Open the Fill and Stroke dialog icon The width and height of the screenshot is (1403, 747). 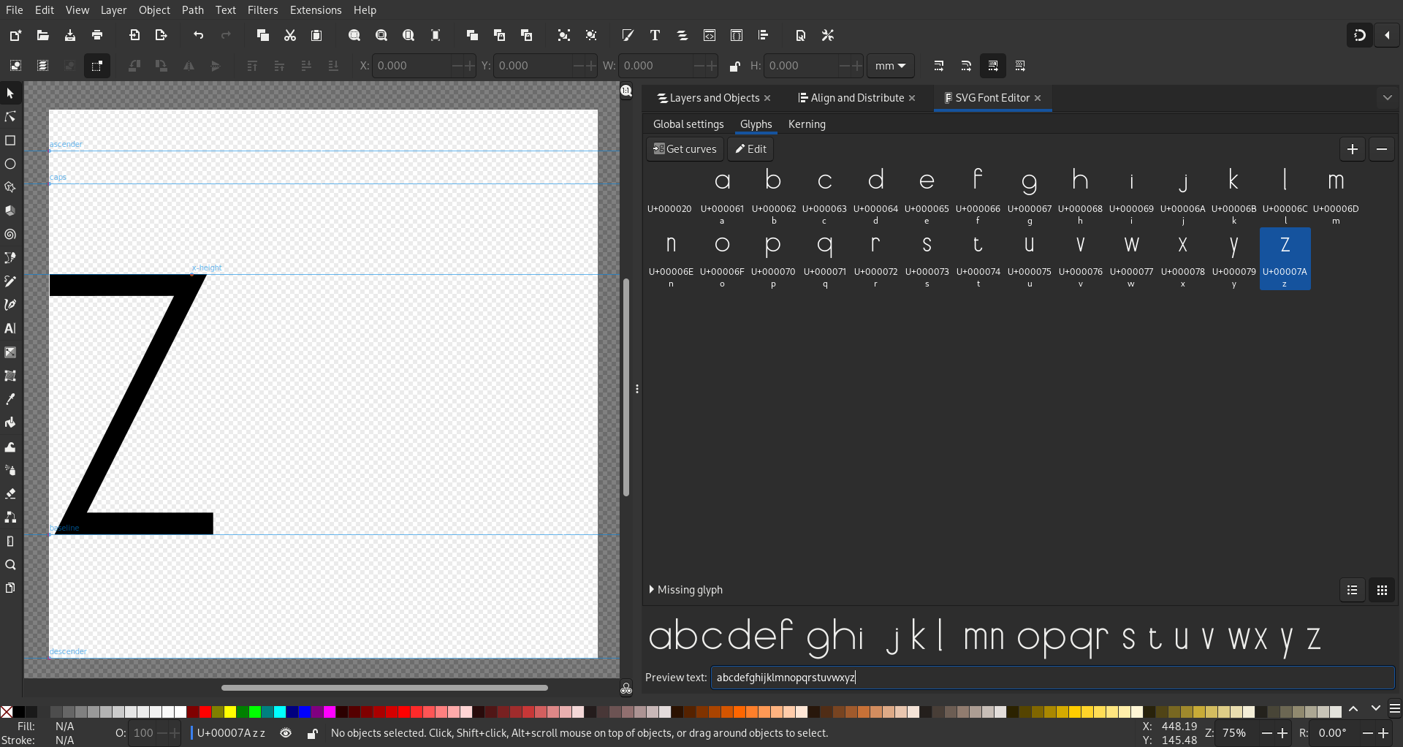[628, 35]
